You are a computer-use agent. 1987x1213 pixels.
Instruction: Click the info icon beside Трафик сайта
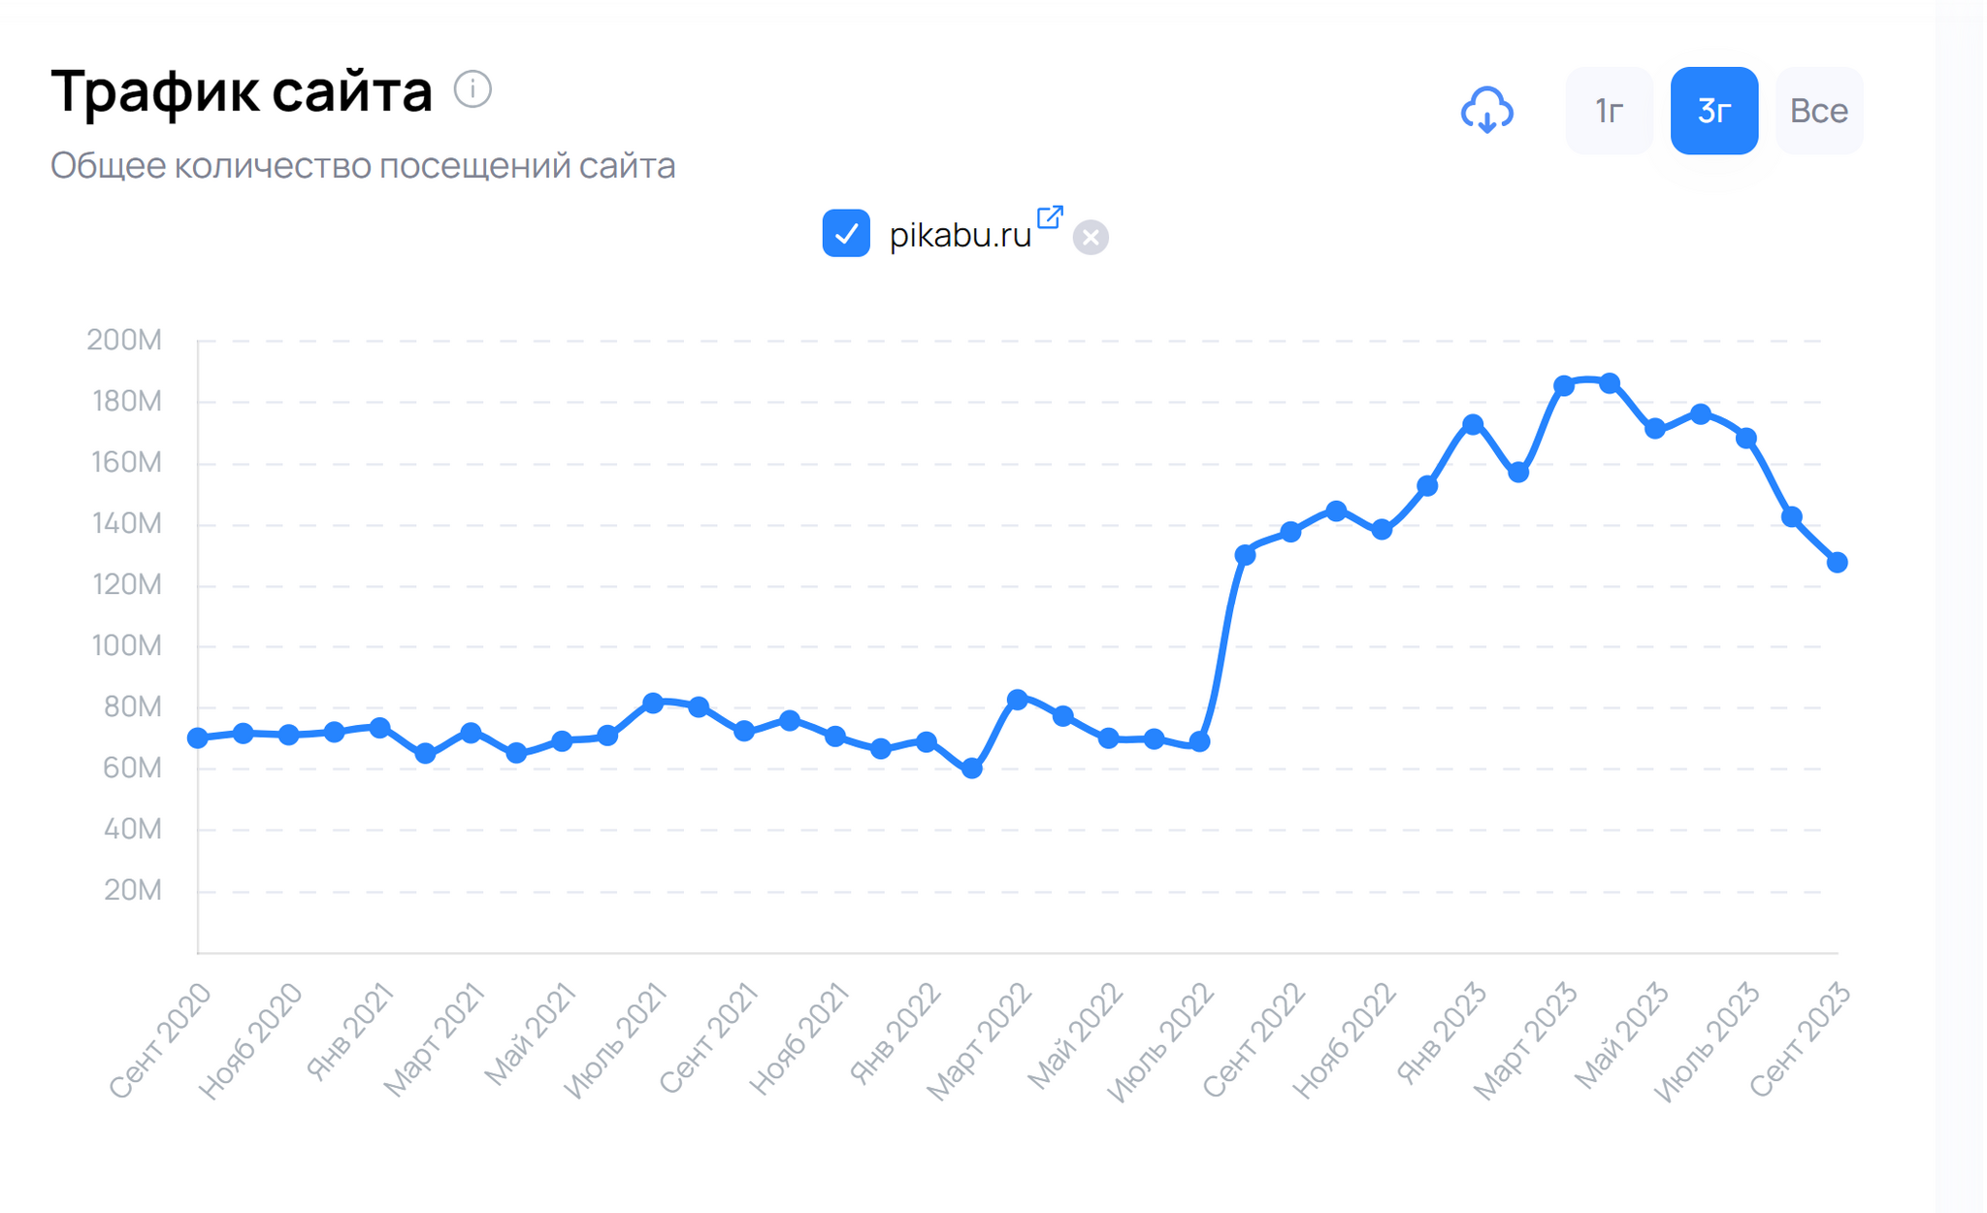tap(472, 89)
